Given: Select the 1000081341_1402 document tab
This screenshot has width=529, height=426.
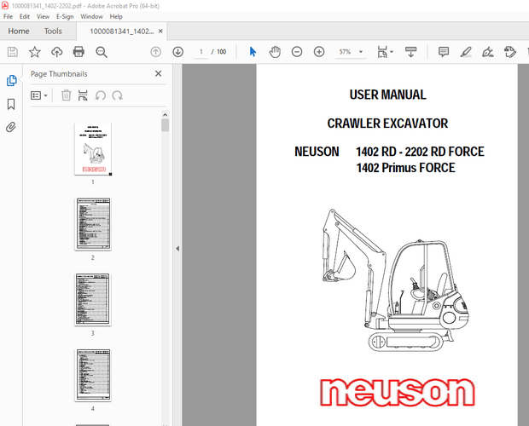Looking at the screenshot, I should pos(121,32).
